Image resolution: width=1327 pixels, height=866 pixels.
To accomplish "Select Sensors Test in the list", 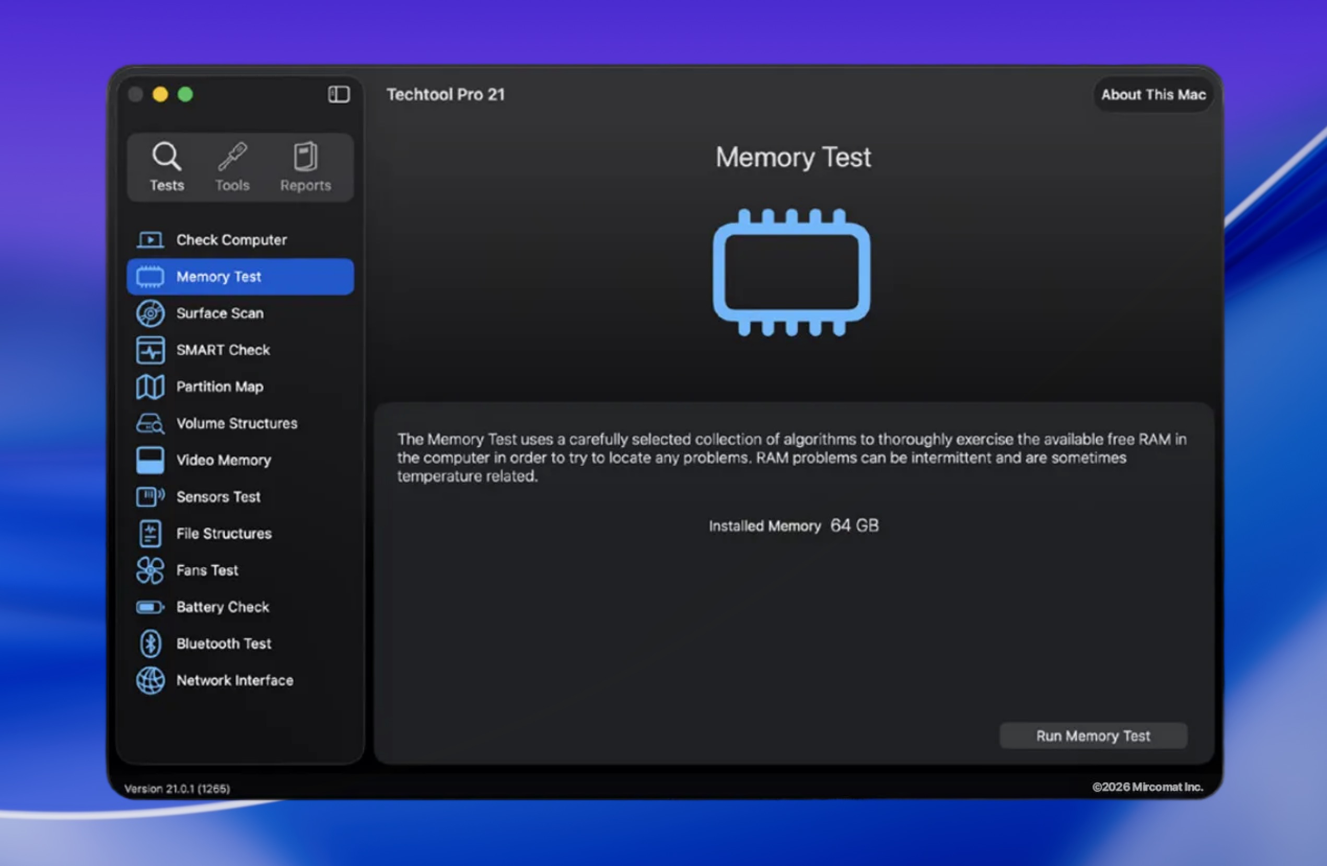I will (x=240, y=497).
